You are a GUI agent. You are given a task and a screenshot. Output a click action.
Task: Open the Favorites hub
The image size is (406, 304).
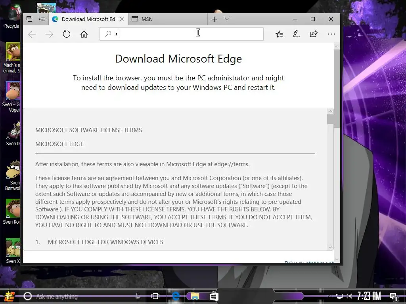[279, 34]
